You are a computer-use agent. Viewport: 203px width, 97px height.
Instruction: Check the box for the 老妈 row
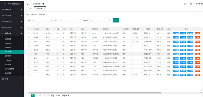pyautogui.click(x=29, y=71)
